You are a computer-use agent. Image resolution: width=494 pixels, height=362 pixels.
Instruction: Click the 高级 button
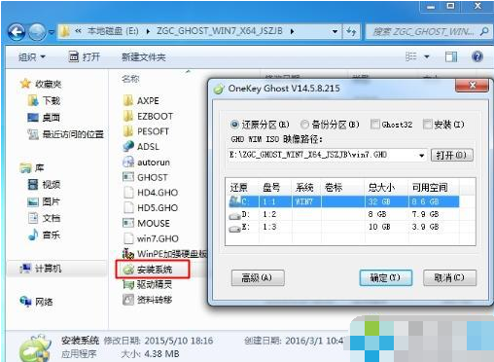(258, 278)
